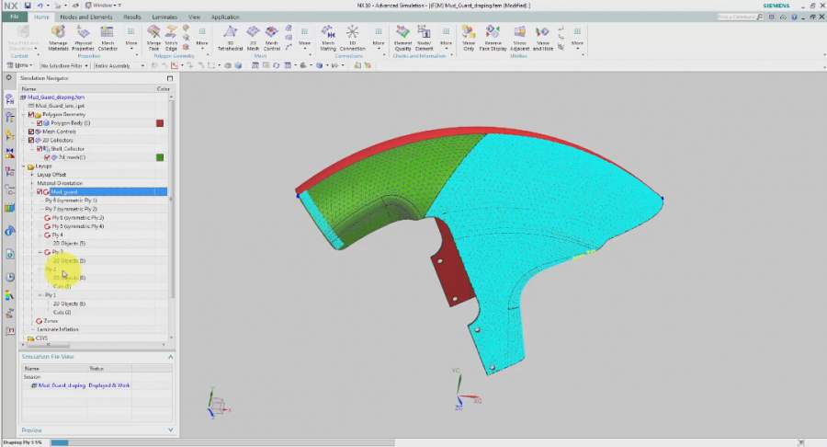This screenshot has height=447, width=827.
Task: Open the 1D Connection tool
Action: 352,39
